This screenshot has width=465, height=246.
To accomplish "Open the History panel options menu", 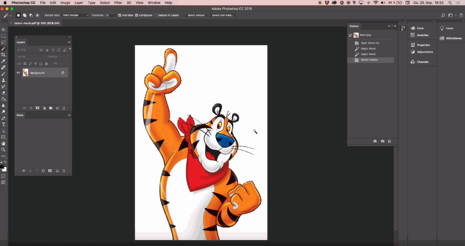I will [x=395, y=26].
